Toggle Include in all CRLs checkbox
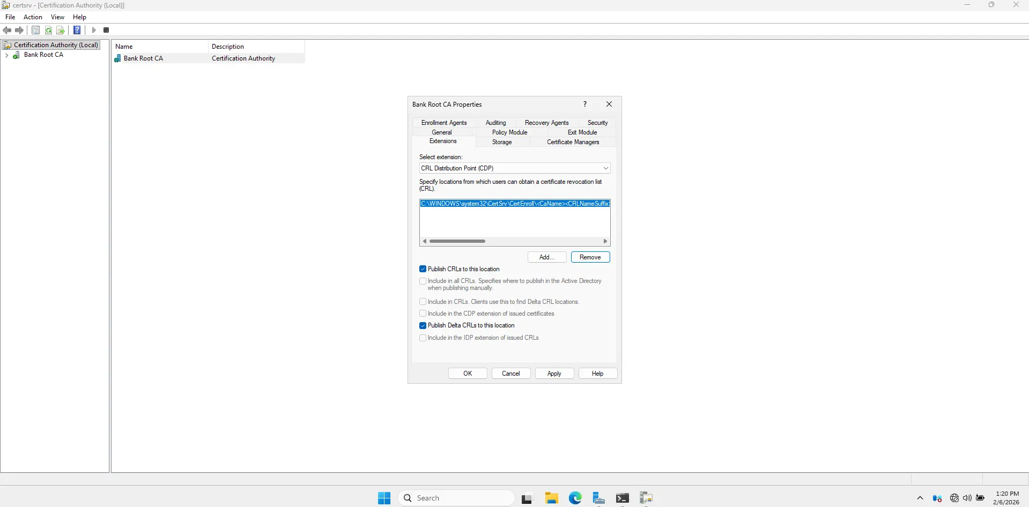This screenshot has height=507, width=1029. tap(423, 281)
